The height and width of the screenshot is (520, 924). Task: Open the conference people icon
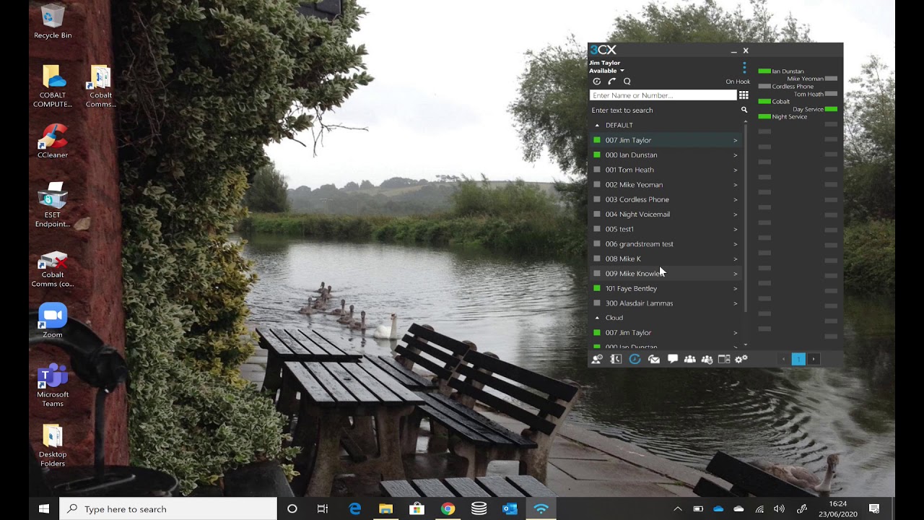pos(689,359)
